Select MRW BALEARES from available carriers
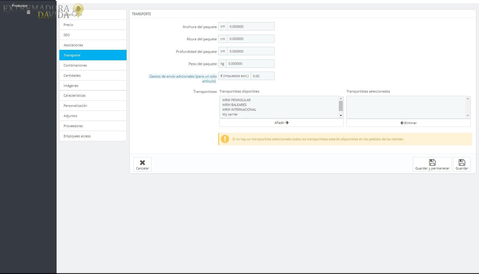Viewport: 479px width, 274px height. 234,105
